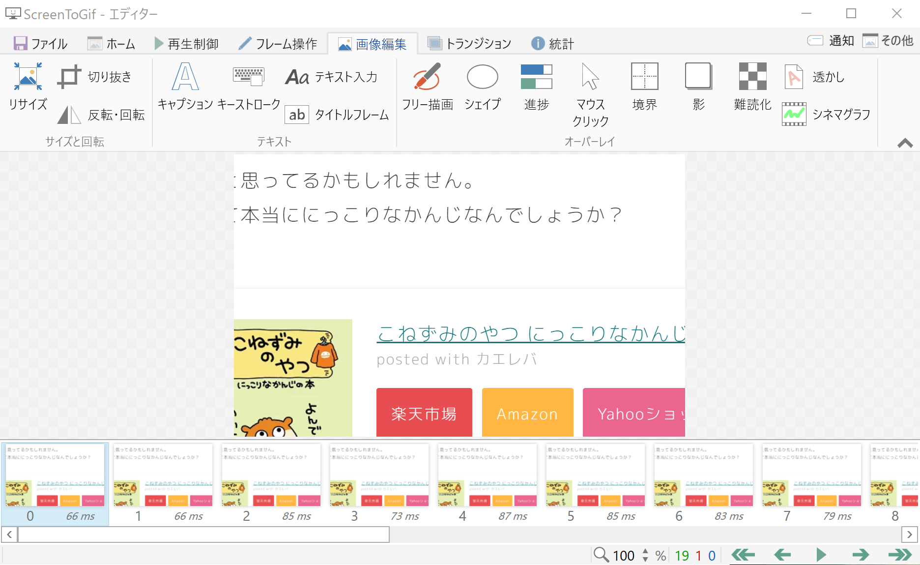Click the 楽天市場 button in the preview

(x=424, y=413)
